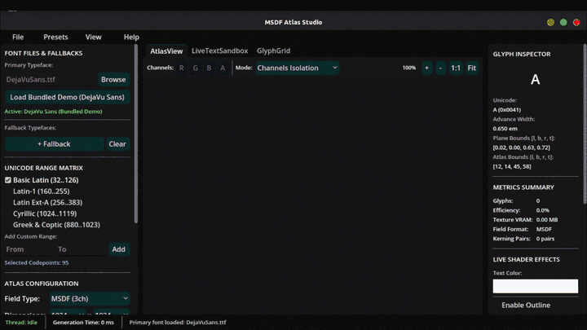The width and height of the screenshot is (587, 330).
Task: Click the 'Generation Time: 0 ms' status entry
Action: pos(83,322)
